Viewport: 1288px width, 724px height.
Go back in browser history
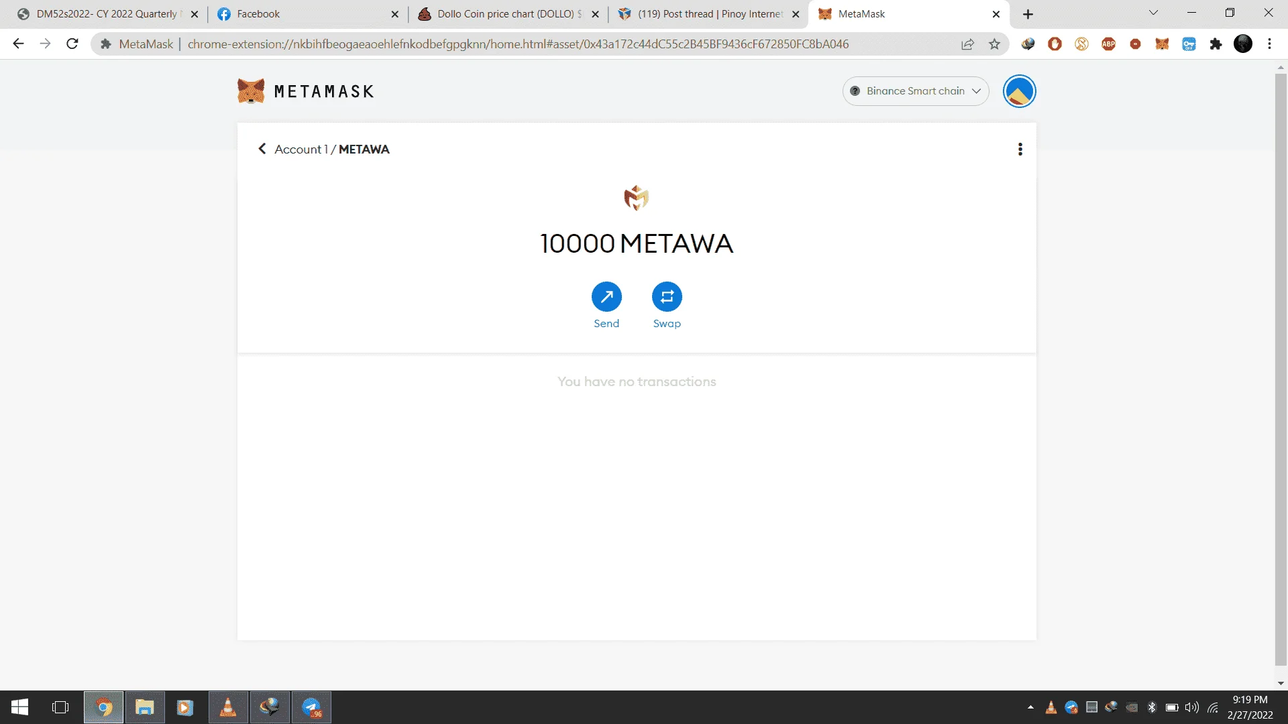(18, 44)
